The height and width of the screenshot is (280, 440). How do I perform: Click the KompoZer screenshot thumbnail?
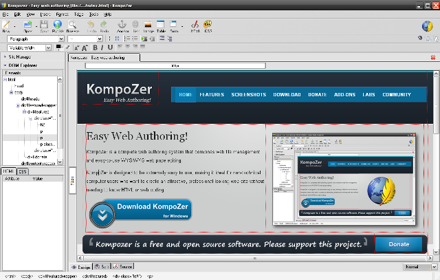point(344,179)
